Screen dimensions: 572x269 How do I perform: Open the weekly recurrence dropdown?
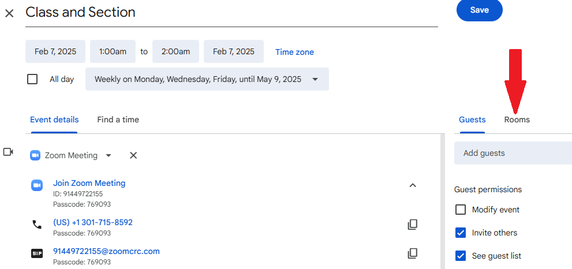[207, 79]
